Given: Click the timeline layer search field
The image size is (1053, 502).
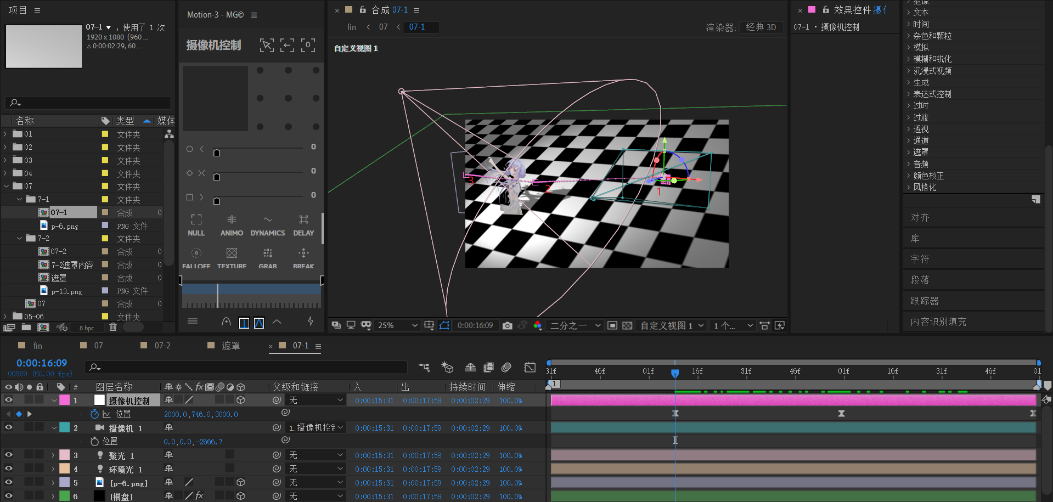Looking at the screenshot, I should click(x=246, y=367).
